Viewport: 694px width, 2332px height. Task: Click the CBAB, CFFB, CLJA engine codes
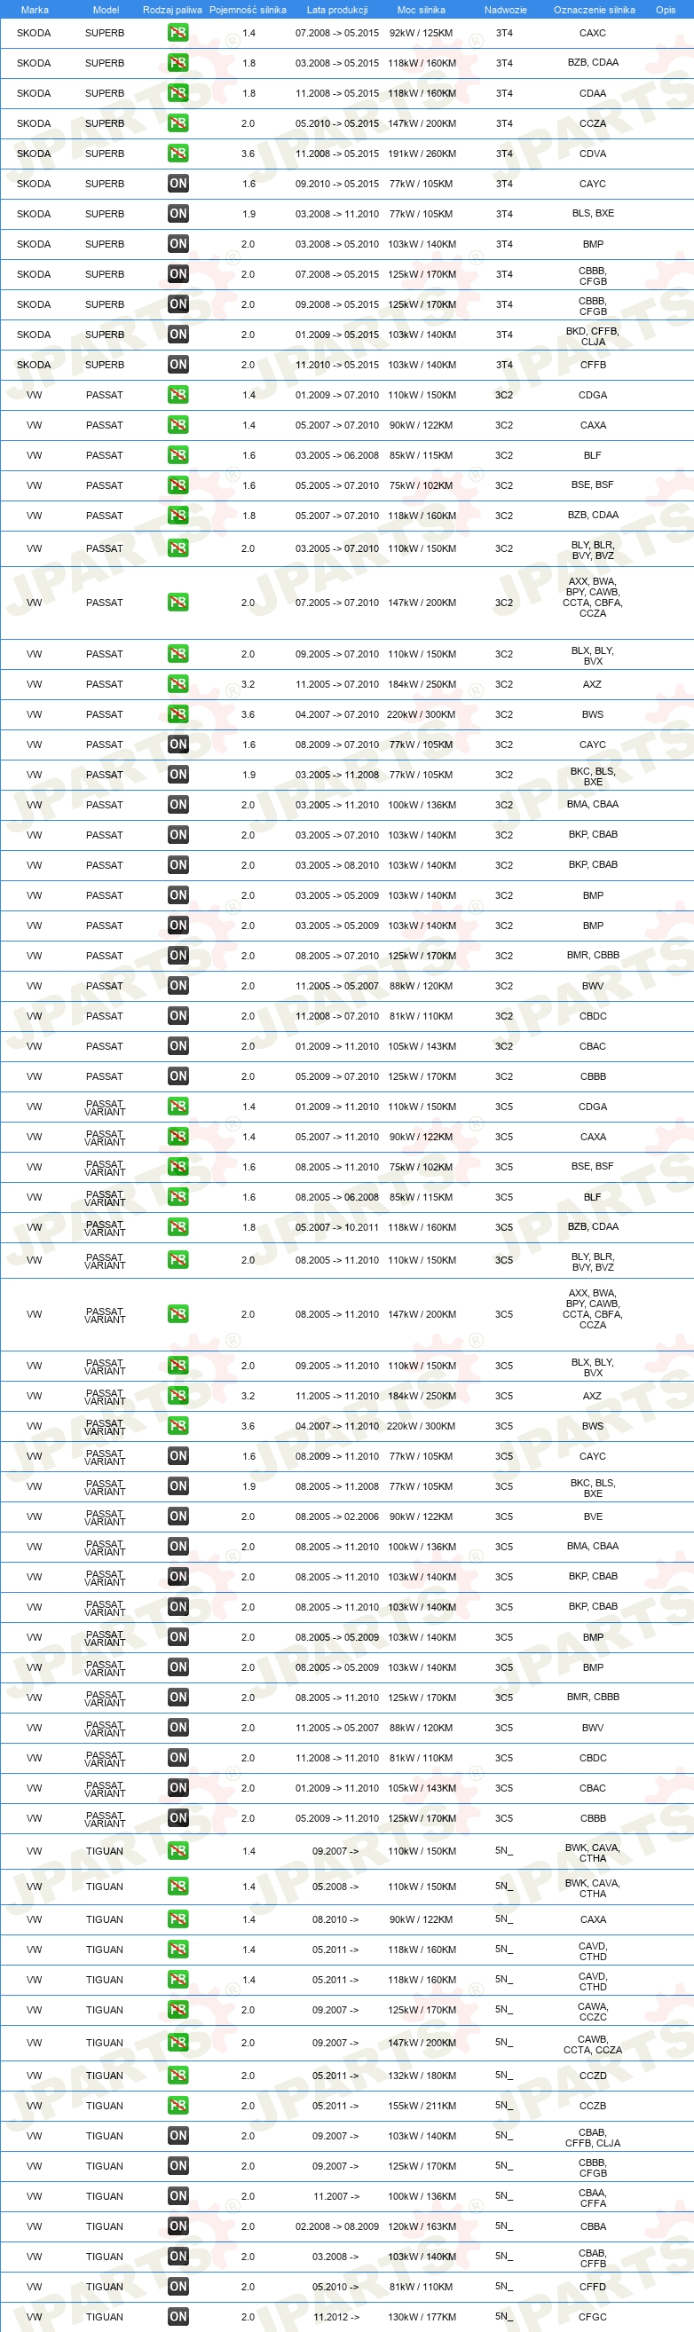click(593, 2138)
